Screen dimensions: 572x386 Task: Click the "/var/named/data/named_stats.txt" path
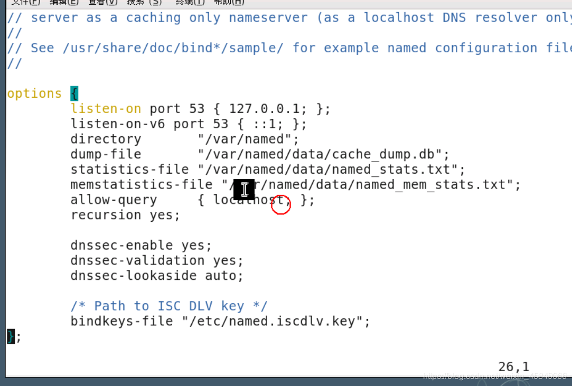328,170
